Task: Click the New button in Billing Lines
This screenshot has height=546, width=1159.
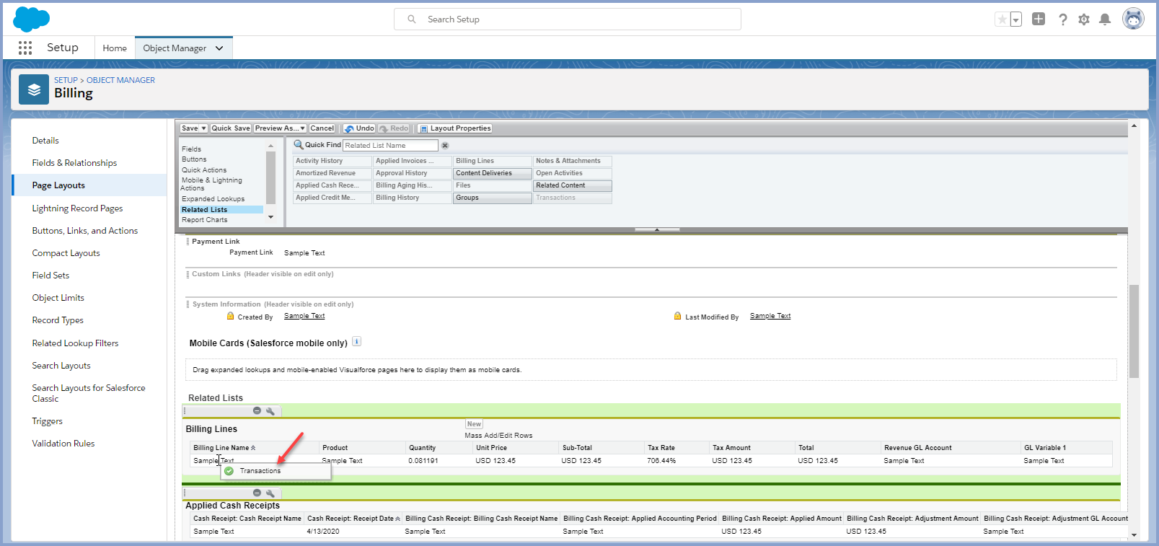Action: [474, 424]
